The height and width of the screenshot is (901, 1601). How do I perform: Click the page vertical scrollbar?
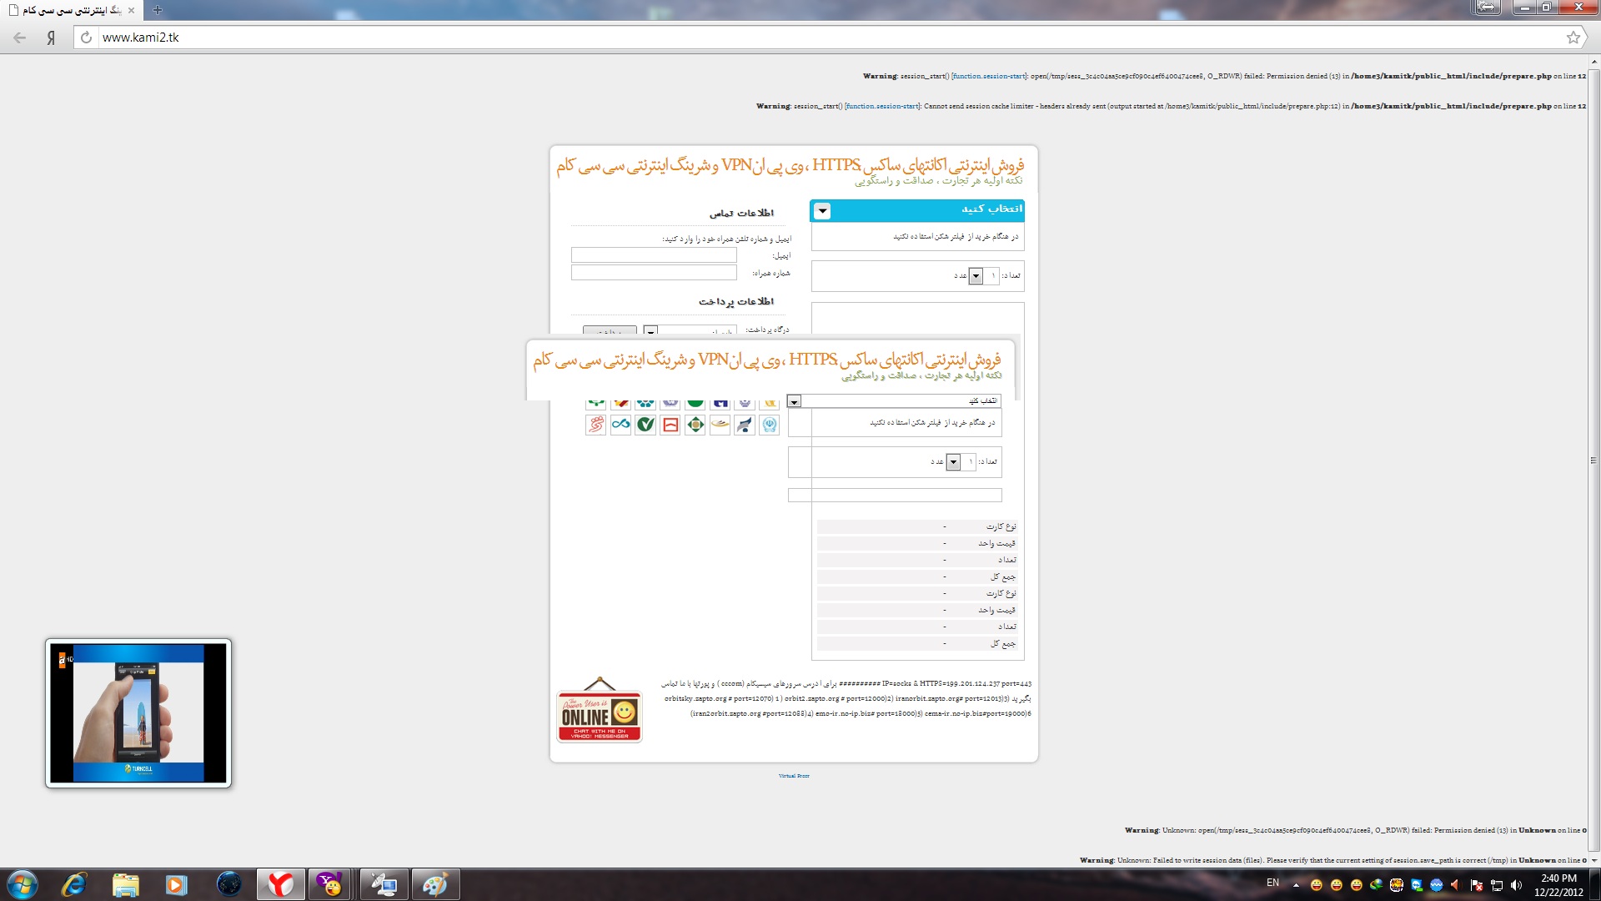coord(1593,460)
